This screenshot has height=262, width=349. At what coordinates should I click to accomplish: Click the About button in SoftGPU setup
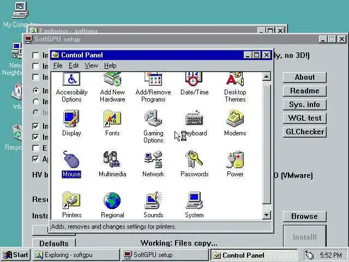click(x=304, y=78)
